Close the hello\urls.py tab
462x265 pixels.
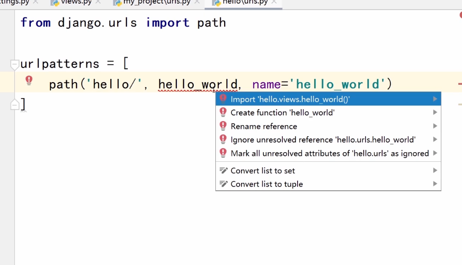point(274,2)
